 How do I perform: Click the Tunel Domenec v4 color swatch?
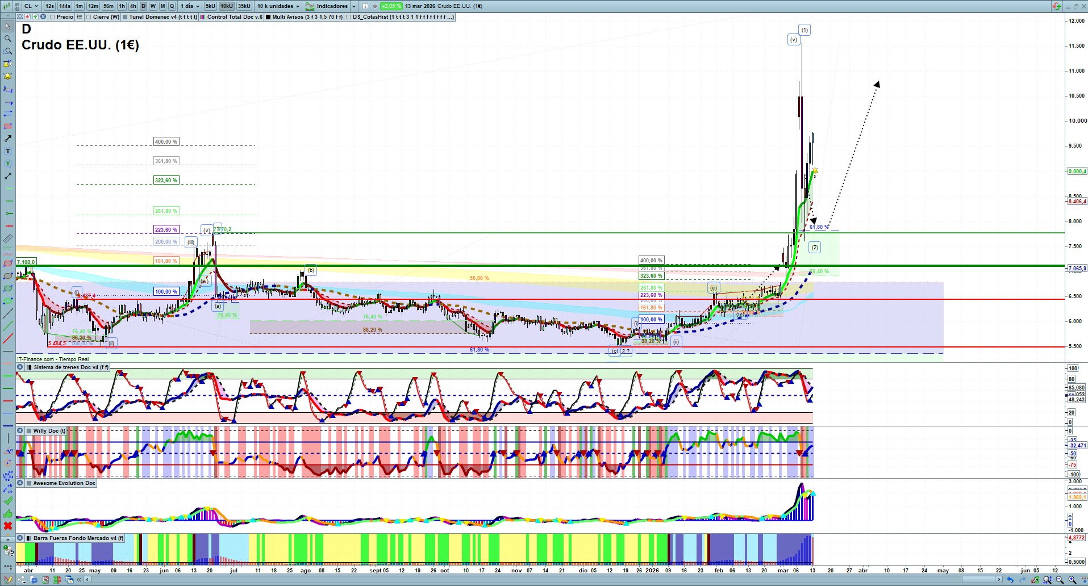(x=125, y=17)
